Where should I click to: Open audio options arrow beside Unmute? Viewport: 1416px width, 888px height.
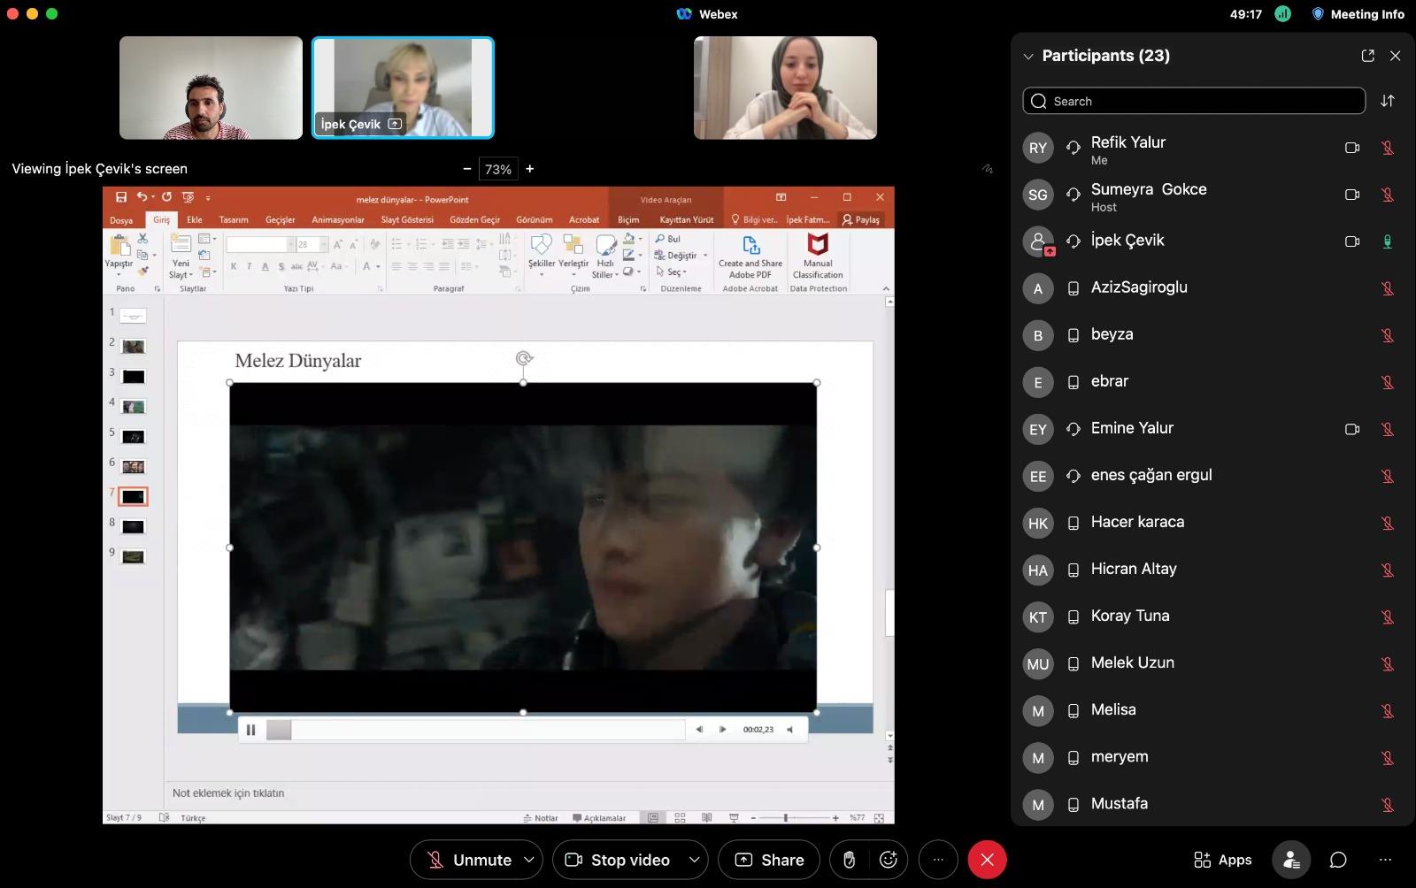click(529, 860)
